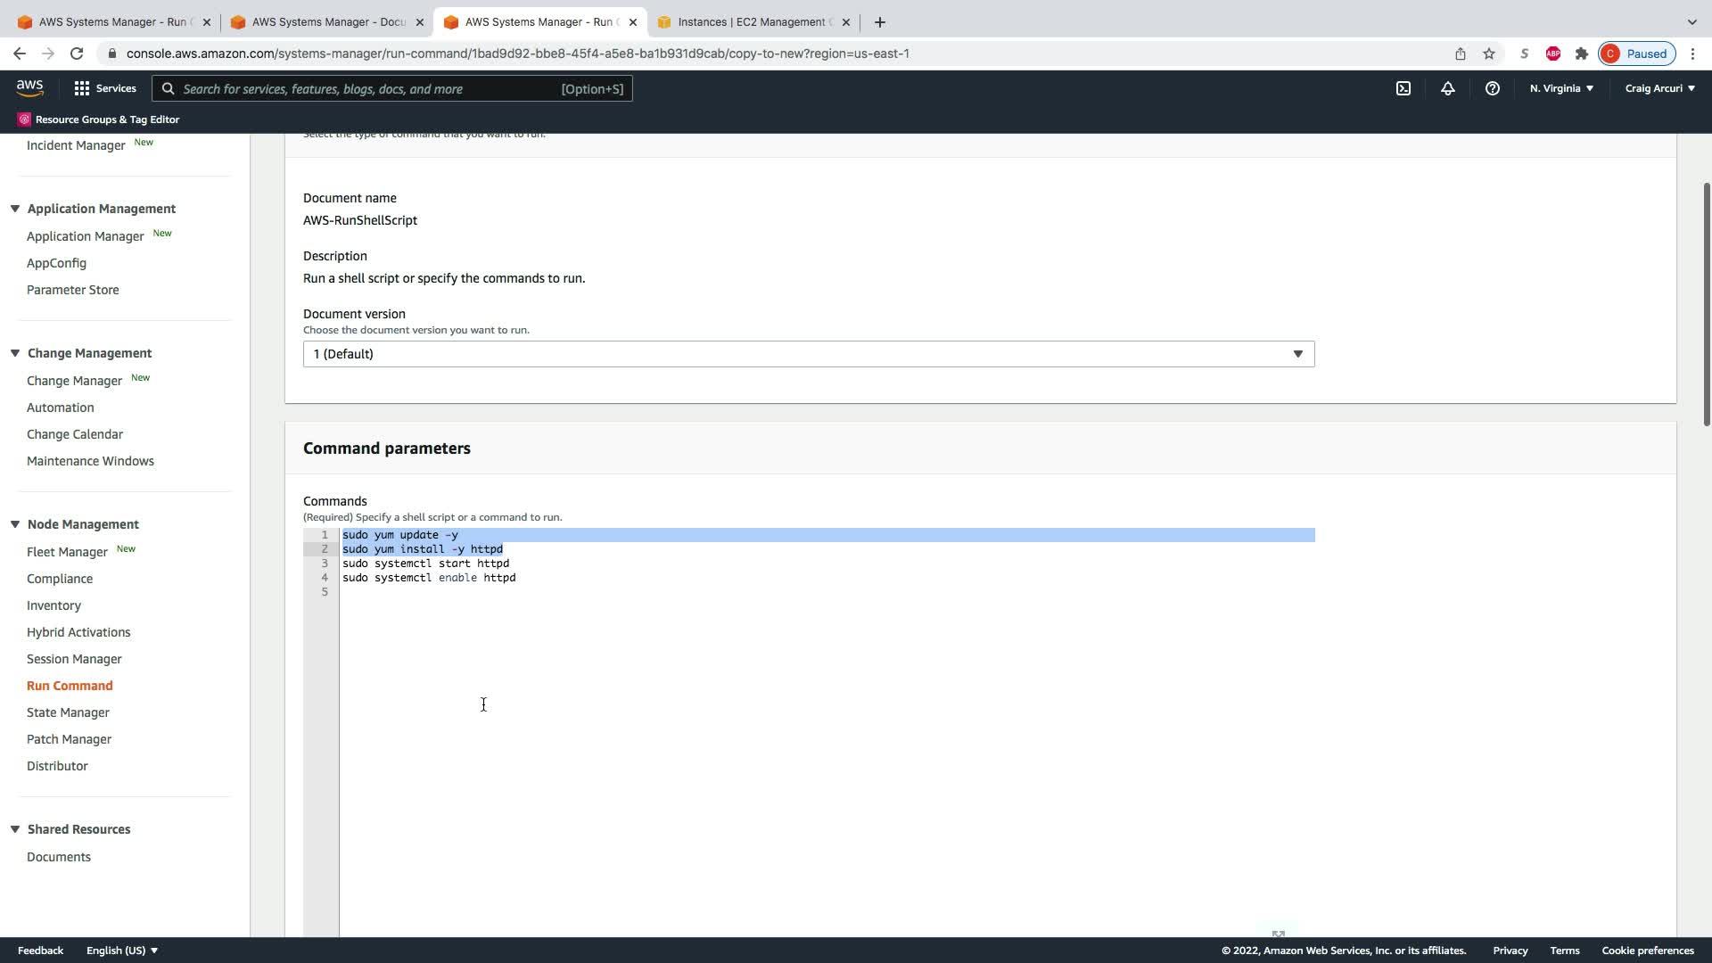Image resolution: width=1712 pixels, height=963 pixels.
Task: Open Parameter Store in sidebar
Action: 72,290
